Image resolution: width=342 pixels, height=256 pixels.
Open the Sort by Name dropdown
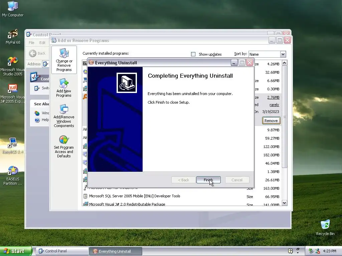[x=283, y=54]
